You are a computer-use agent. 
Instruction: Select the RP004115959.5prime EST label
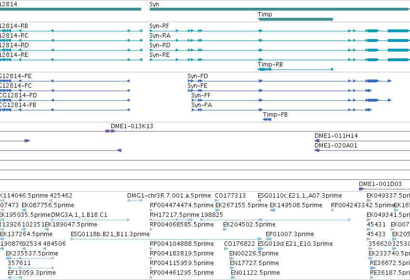pos(182,263)
